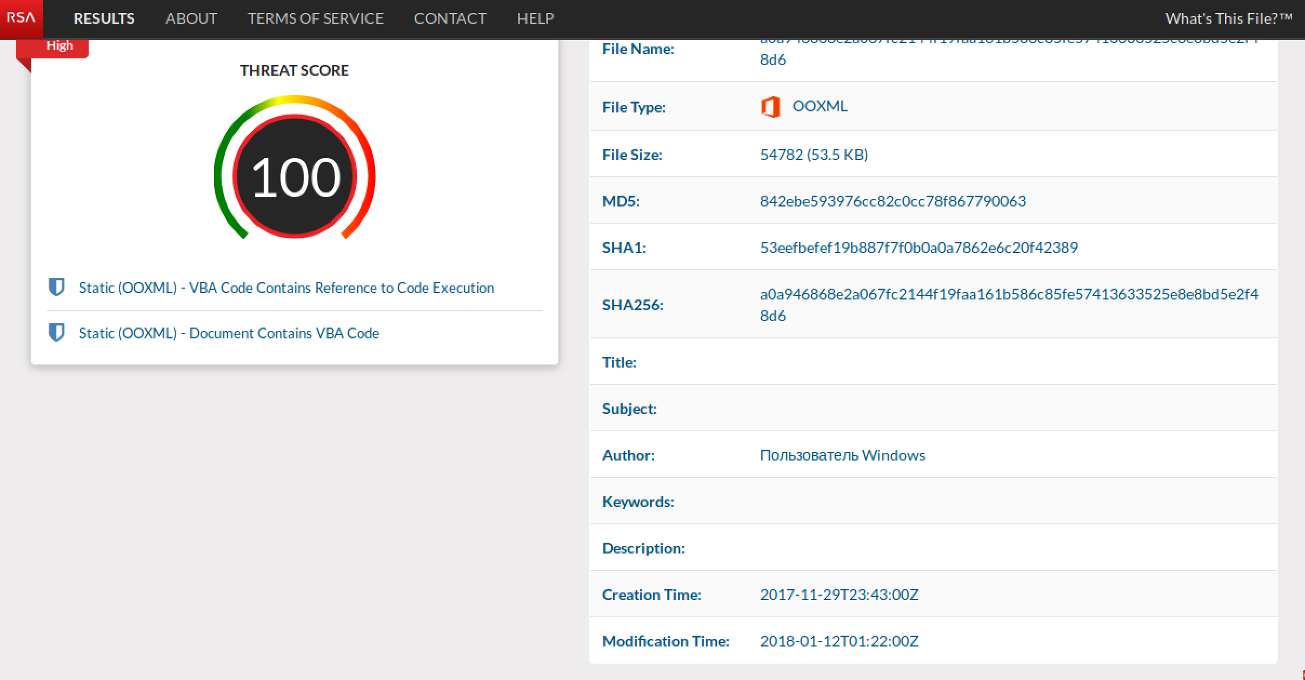1305x680 pixels.
Task: Open the Contact page
Action: click(450, 18)
